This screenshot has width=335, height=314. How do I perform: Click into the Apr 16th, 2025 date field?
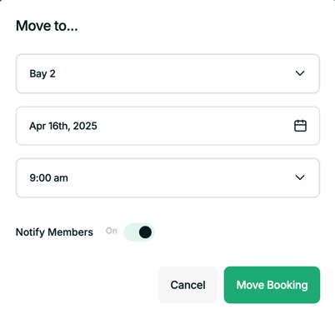pyautogui.click(x=167, y=126)
